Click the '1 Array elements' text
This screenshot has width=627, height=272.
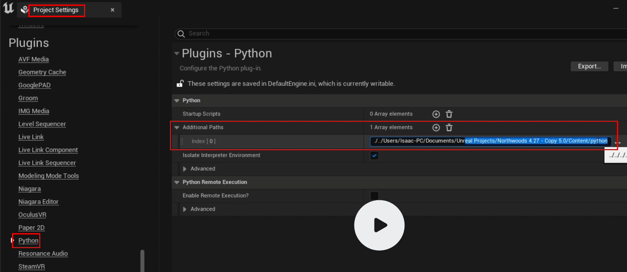pyautogui.click(x=391, y=127)
